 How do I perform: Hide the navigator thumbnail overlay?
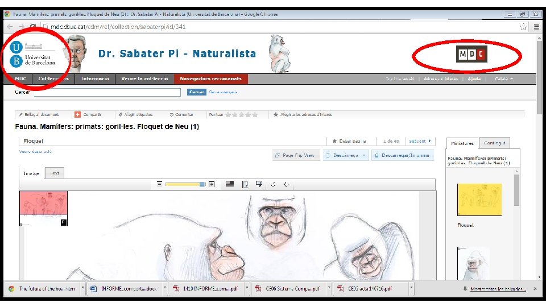pos(63,222)
